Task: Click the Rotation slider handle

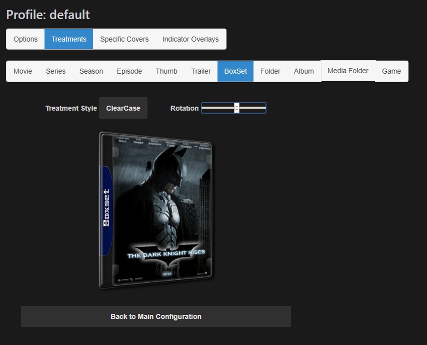Action: pyautogui.click(x=236, y=108)
